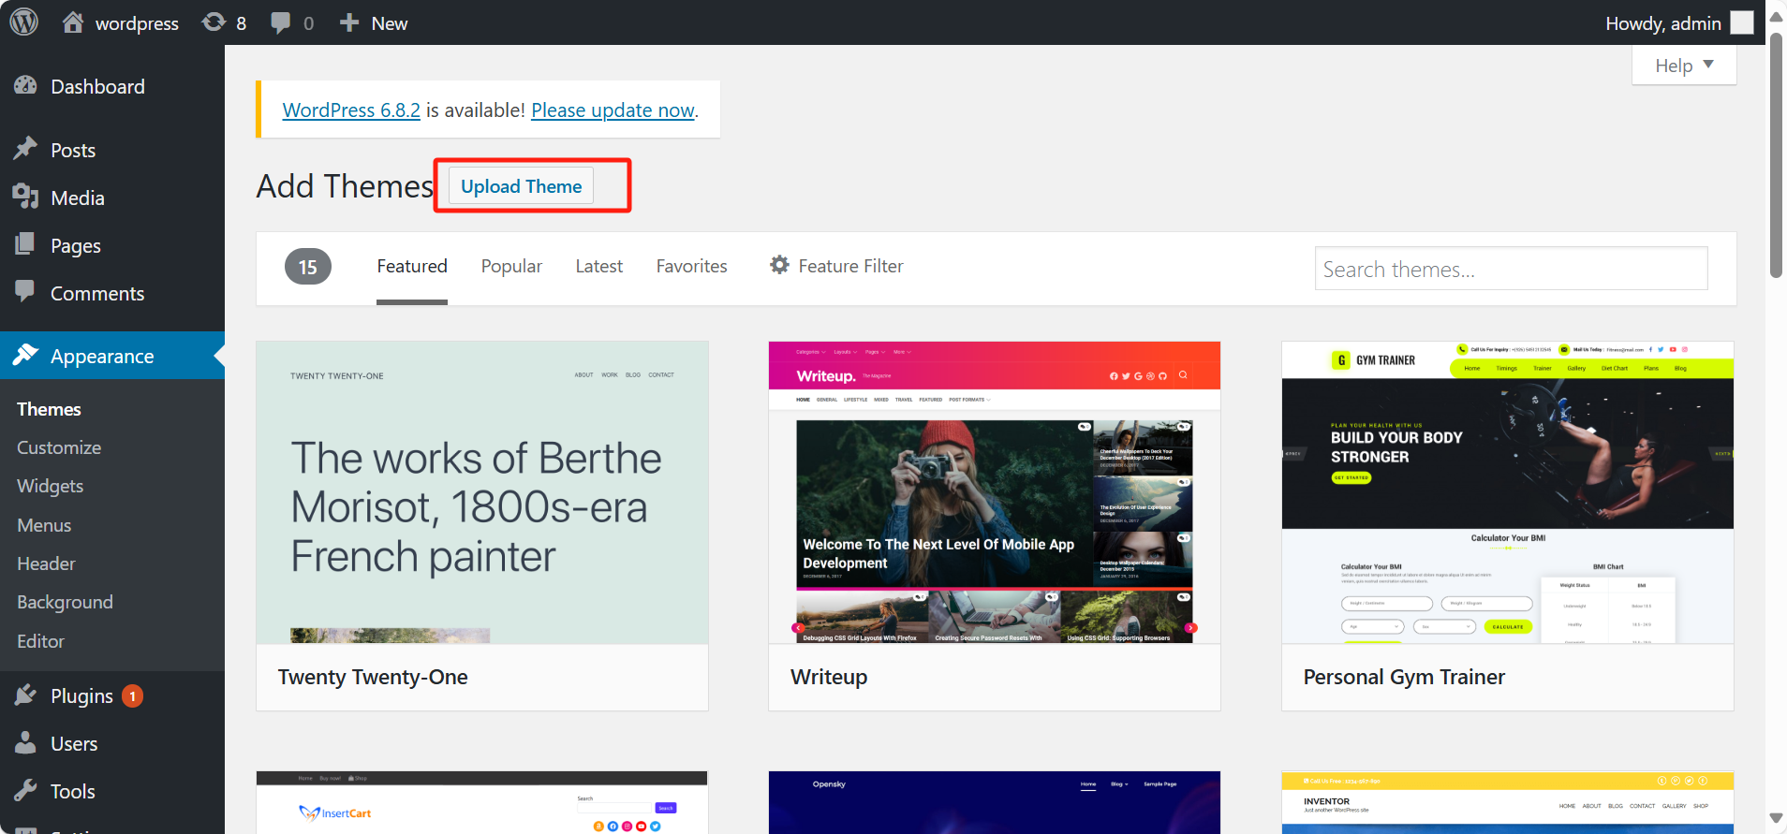Open the InsertCart theme thumbnail
1787x834 pixels.
coord(482,802)
